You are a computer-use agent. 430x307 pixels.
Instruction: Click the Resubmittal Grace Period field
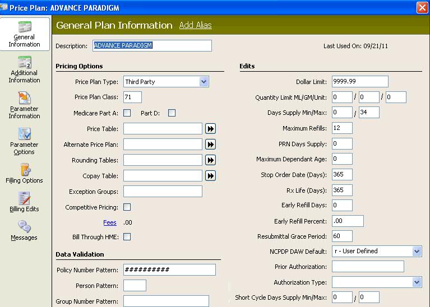pyautogui.click(x=342, y=236)
